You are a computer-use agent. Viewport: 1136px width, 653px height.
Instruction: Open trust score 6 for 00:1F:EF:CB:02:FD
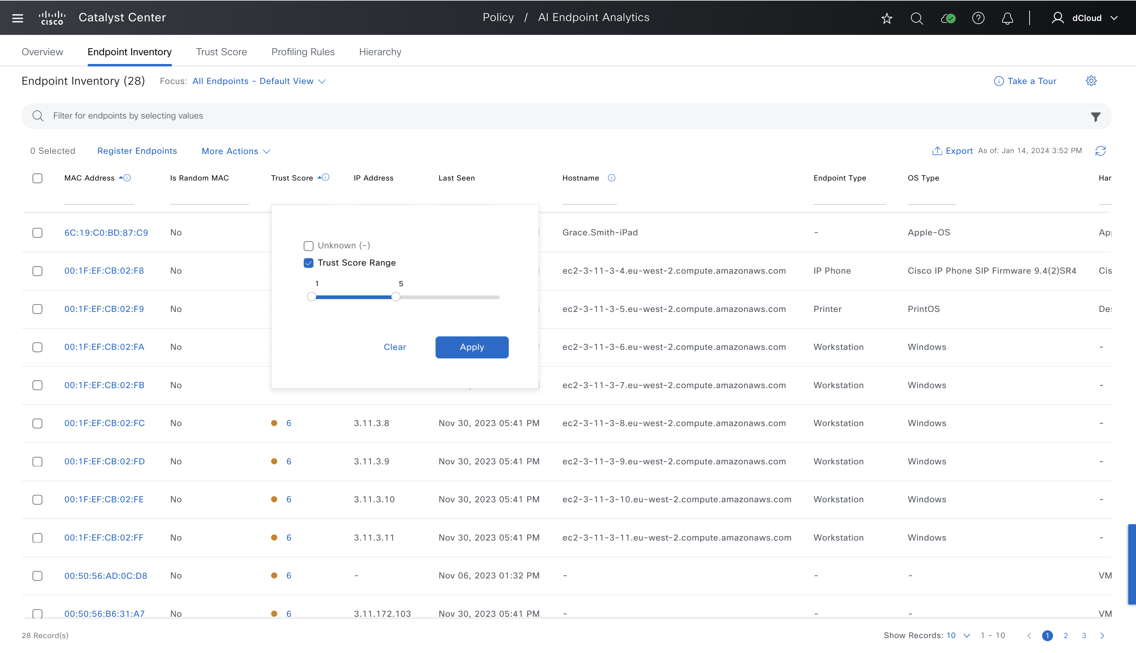289,462
